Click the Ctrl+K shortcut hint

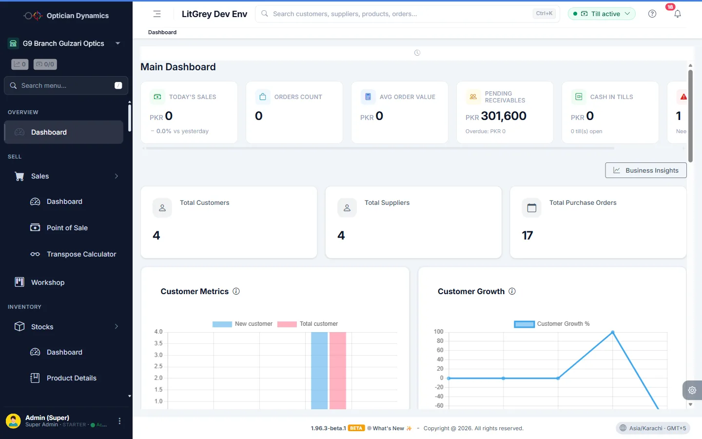pyautogui.click(x=544, y=14)
